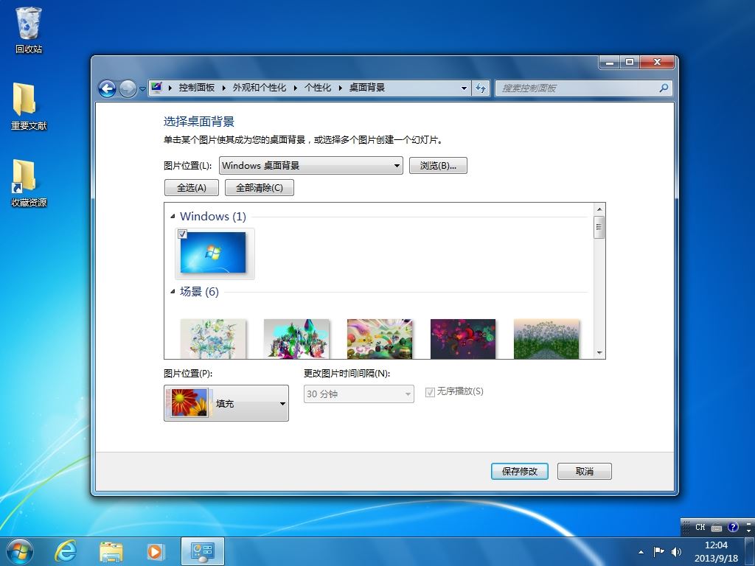Click the wallpaper list scroll down arrow
The image size is (755, 566).
click(599, 353)
